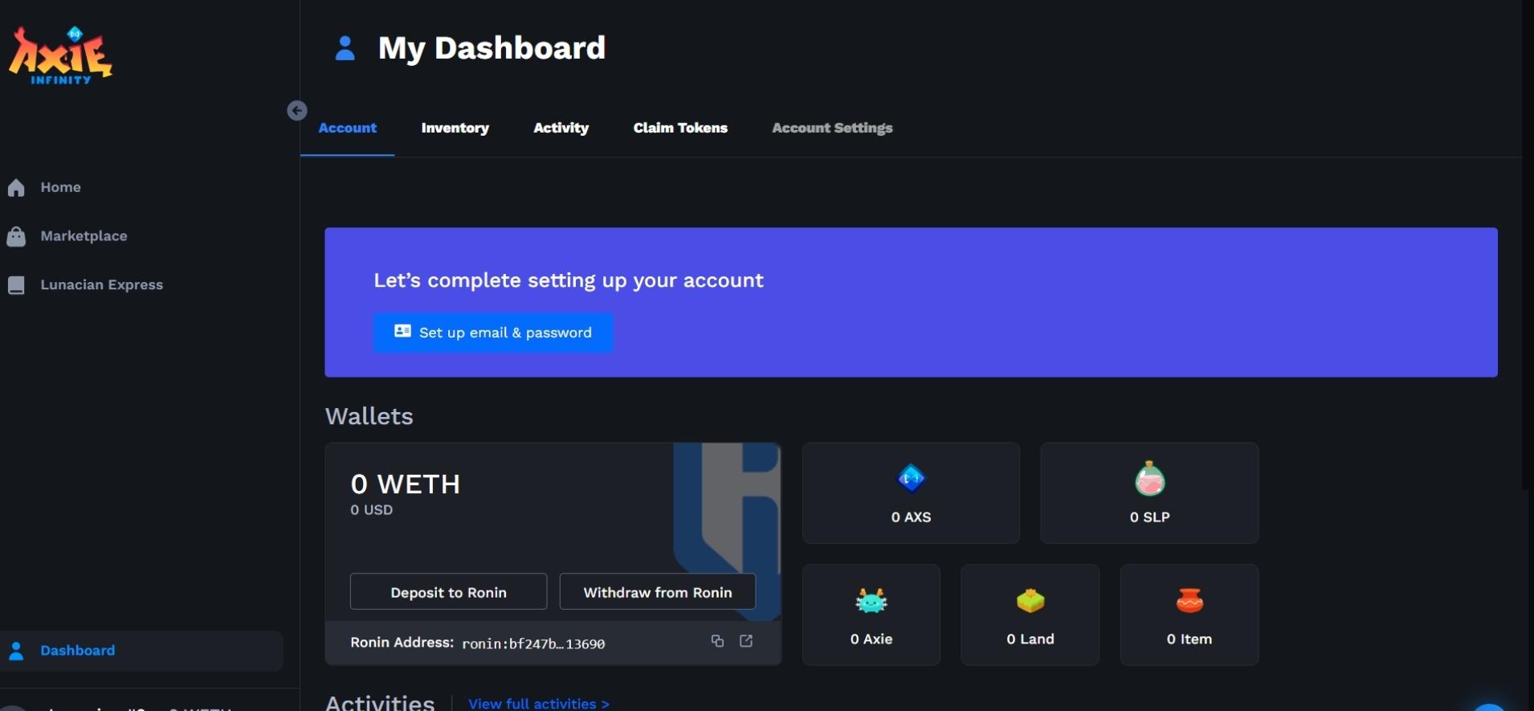
Task: Click the 0 Item count label
Action: (x=1189, y=639)
